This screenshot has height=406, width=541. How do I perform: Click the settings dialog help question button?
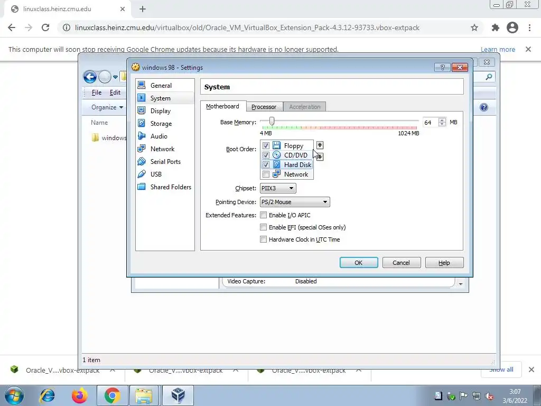pyautogui.click(x=442, y=67)
